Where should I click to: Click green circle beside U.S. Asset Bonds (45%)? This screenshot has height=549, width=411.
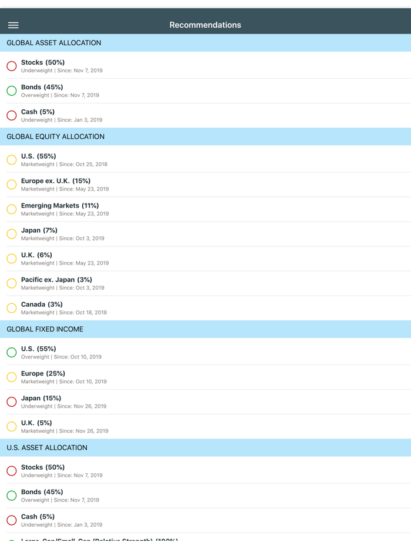[12, 496]
